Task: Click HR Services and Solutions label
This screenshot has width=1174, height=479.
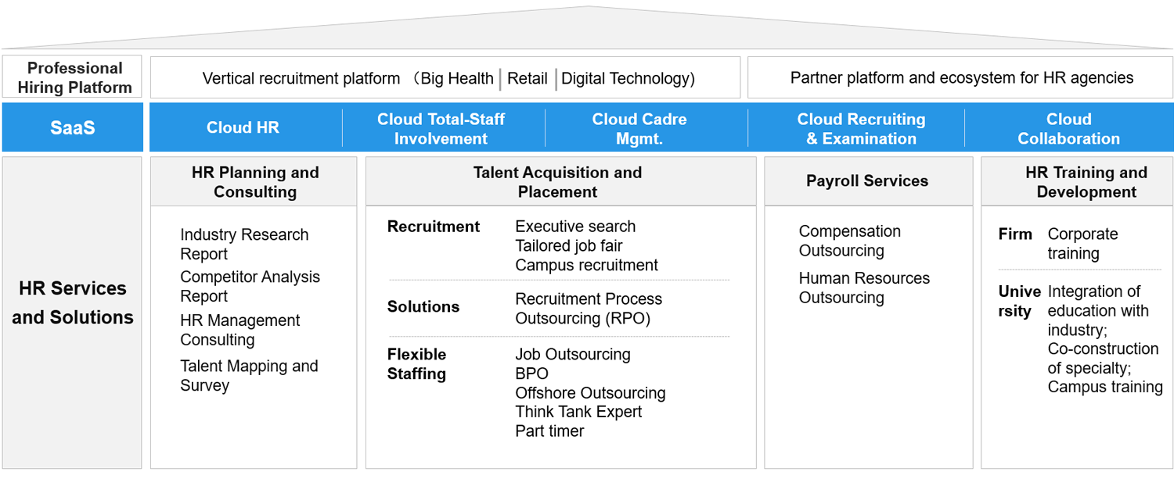Action: pos(73,302)
